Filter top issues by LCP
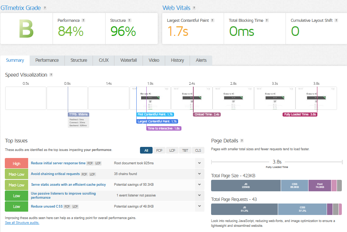The height and width of the screenshot is (232, 347). tap(172, 150)
